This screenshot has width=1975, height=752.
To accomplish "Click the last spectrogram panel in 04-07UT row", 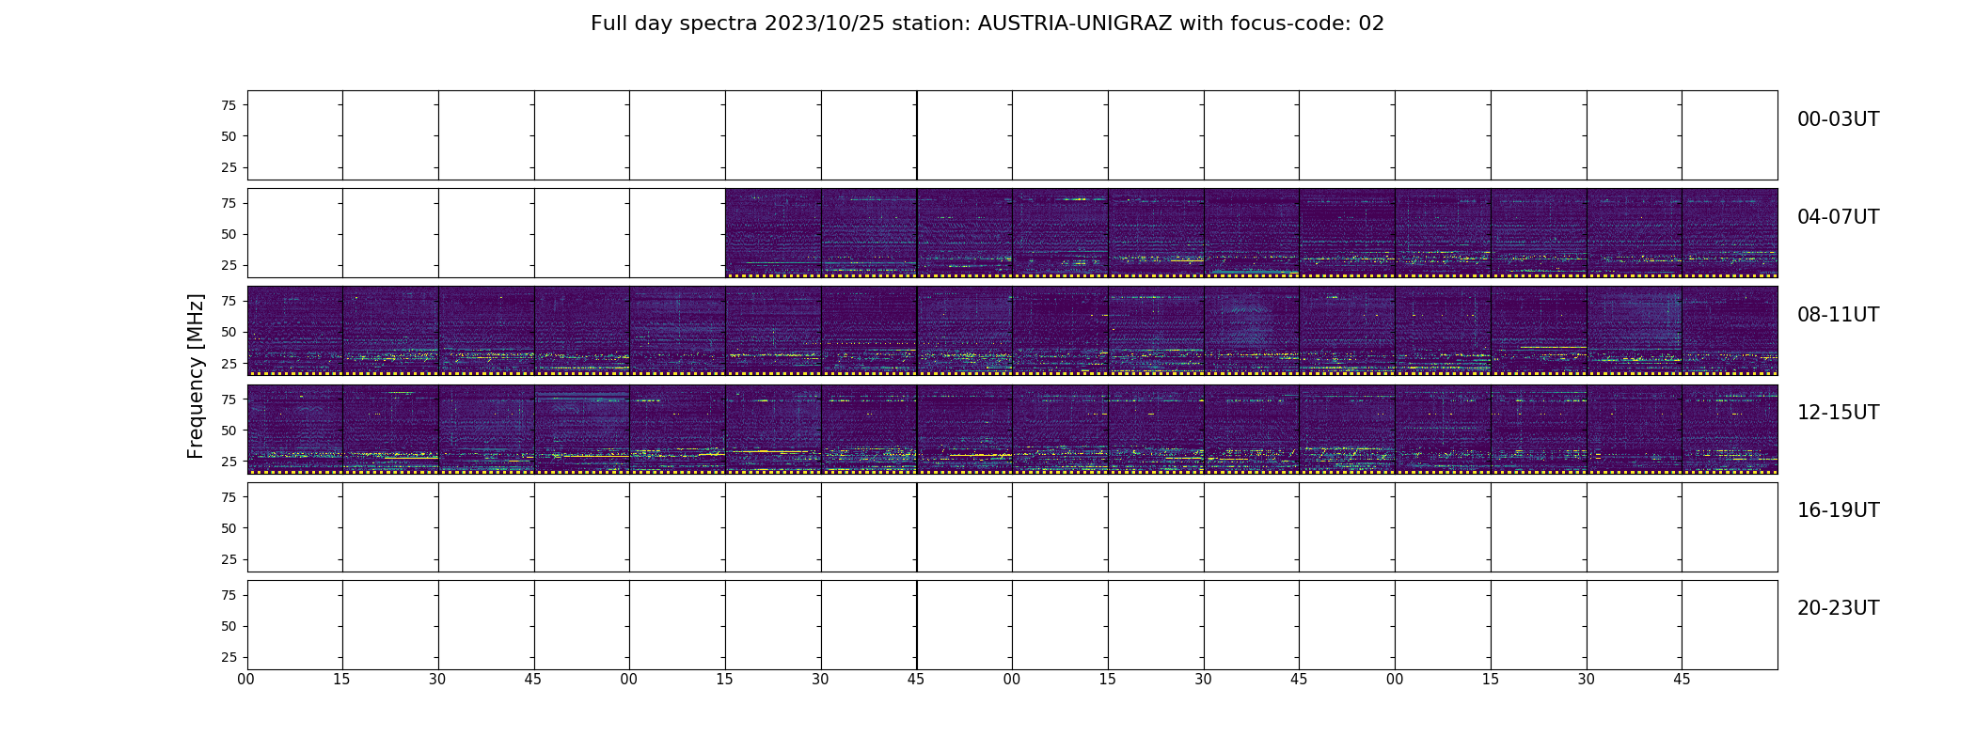I will coord(1730,233).
